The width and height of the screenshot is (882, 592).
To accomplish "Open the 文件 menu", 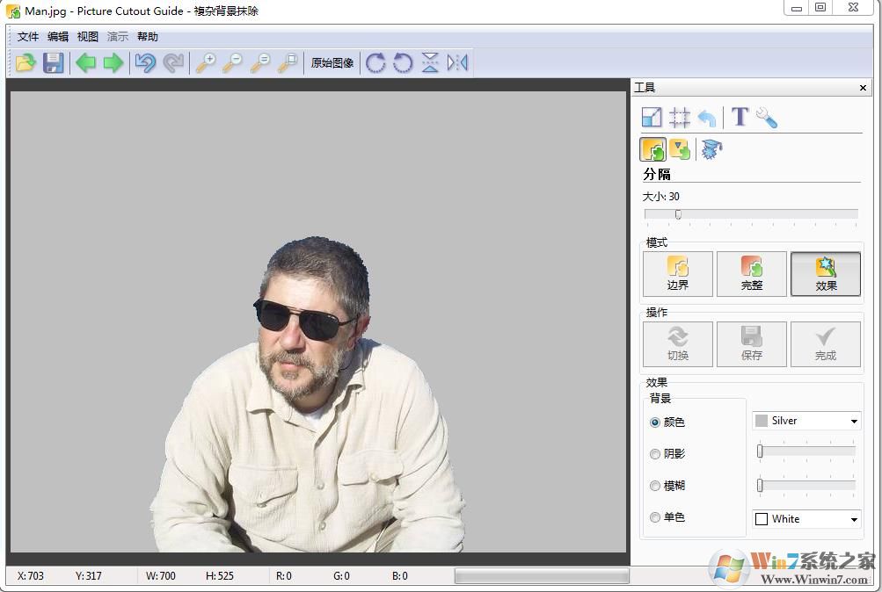I will click(x=26, y=36).
